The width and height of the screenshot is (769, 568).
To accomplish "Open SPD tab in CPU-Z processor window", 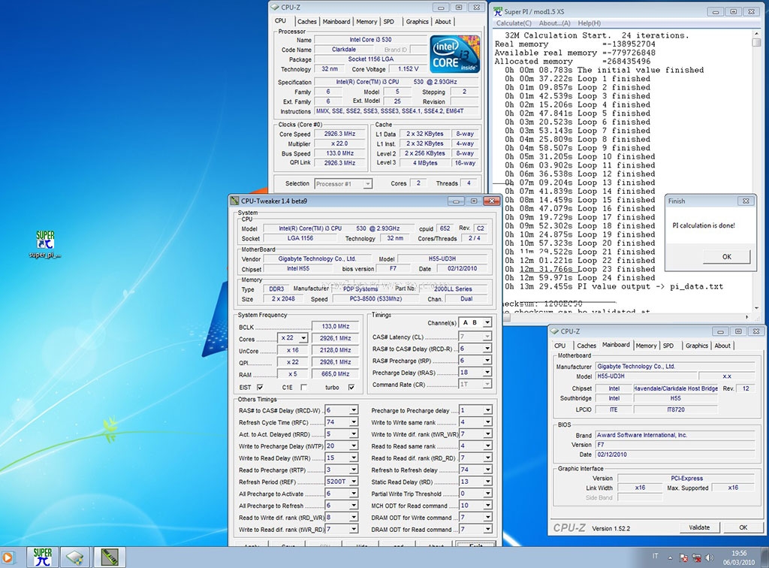I will [x=389, y=22].
